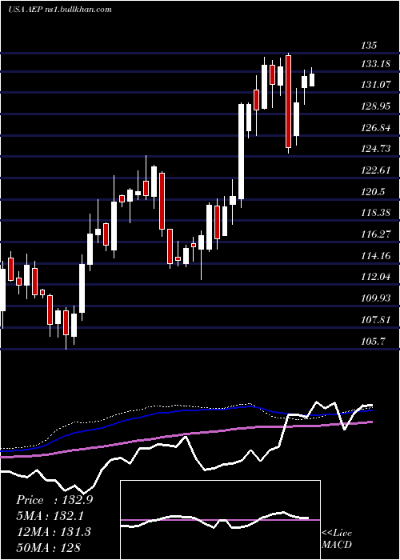Click the 116.27 price axis label

[x=375, y=234]
